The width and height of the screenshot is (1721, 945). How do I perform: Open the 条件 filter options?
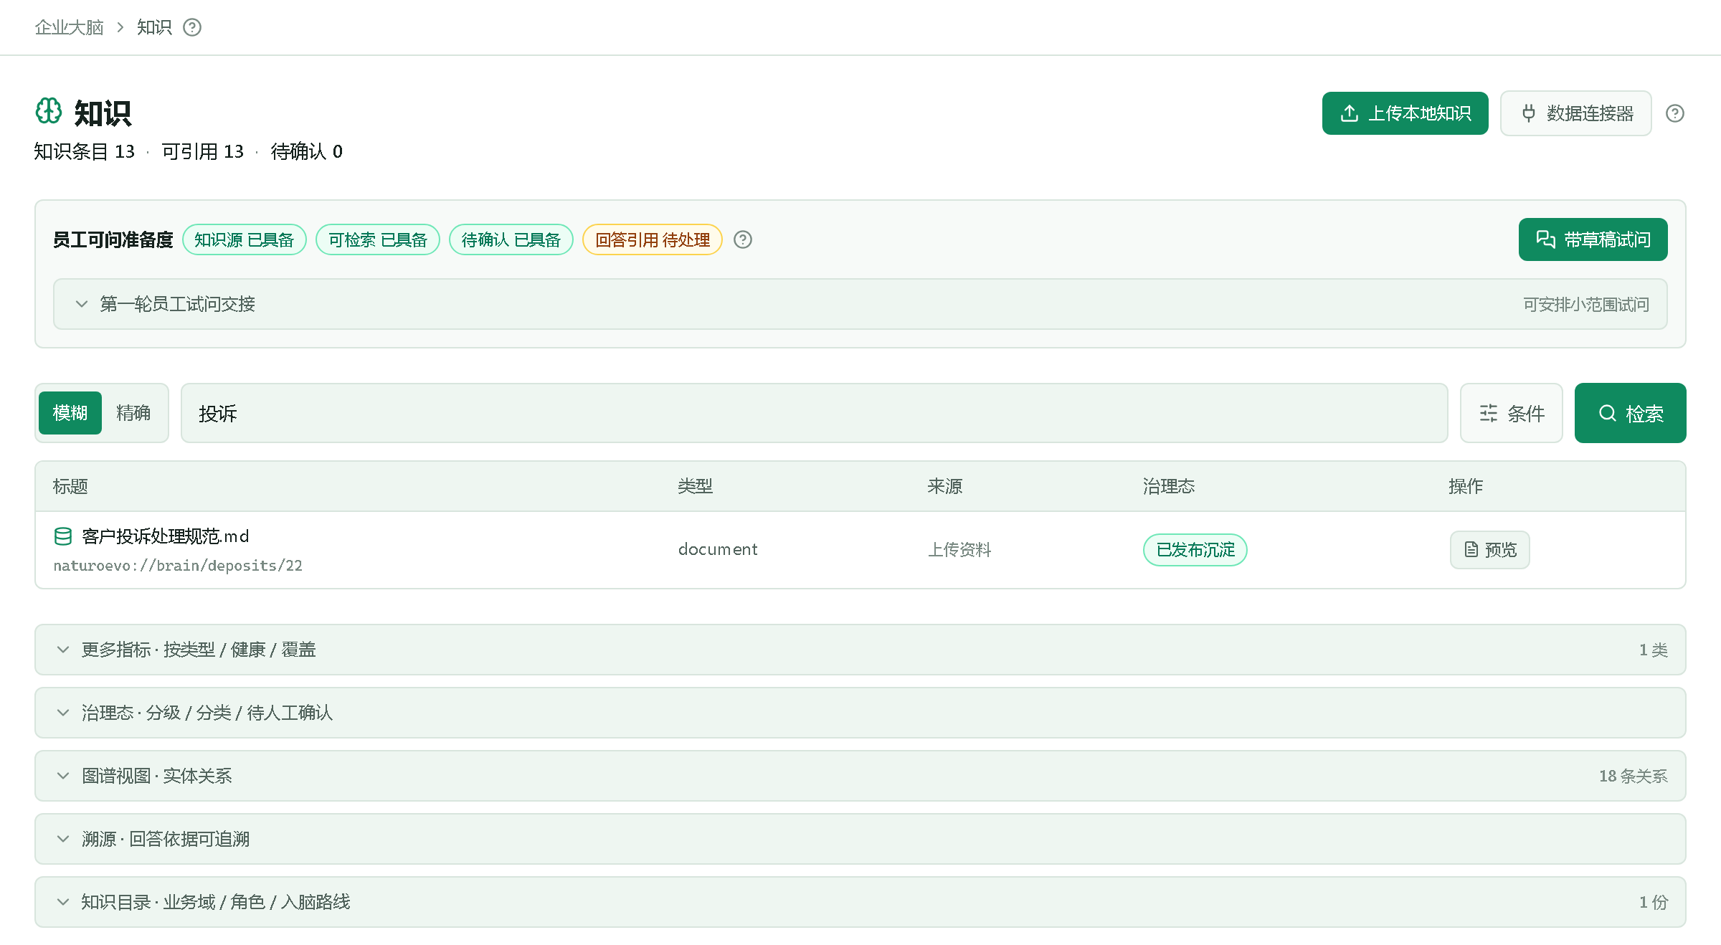(1512, 413)
